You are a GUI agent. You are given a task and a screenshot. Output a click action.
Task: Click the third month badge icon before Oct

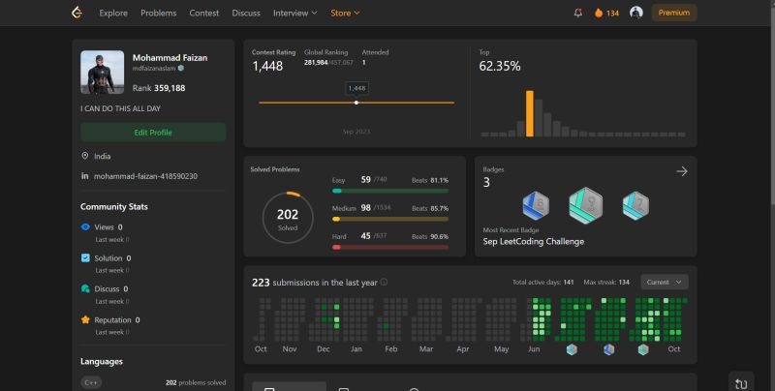(x=643, y=349)
